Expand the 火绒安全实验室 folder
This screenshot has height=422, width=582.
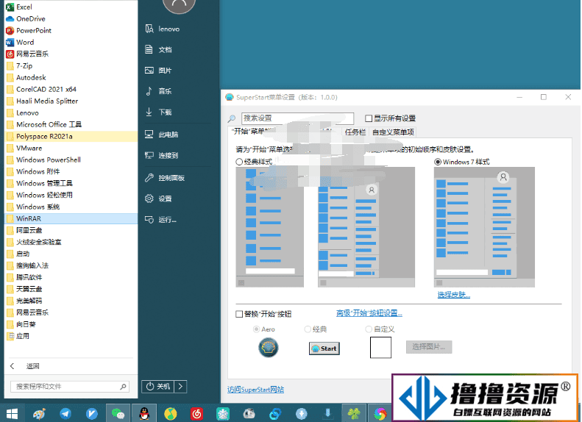point(71,242)
